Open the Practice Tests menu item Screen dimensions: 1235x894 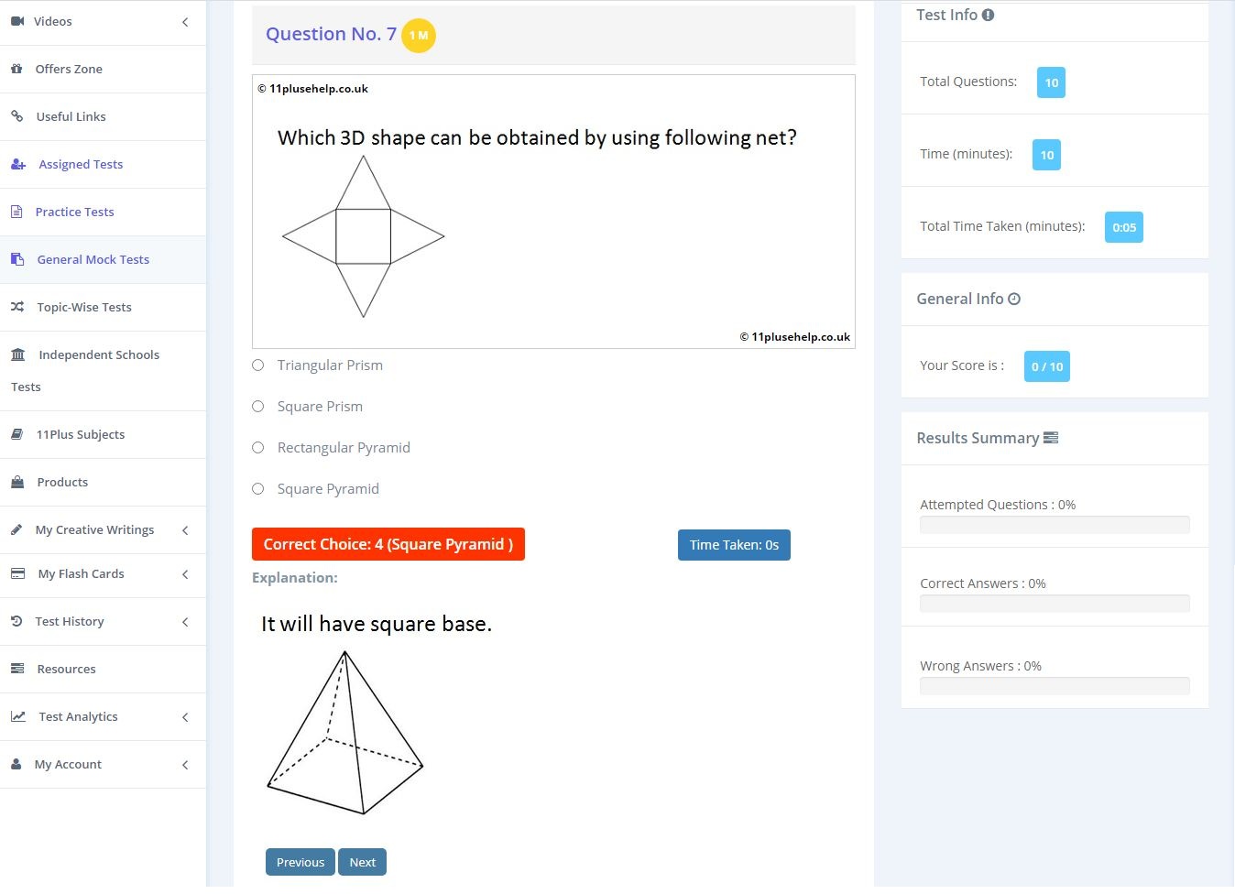[74, 212]
